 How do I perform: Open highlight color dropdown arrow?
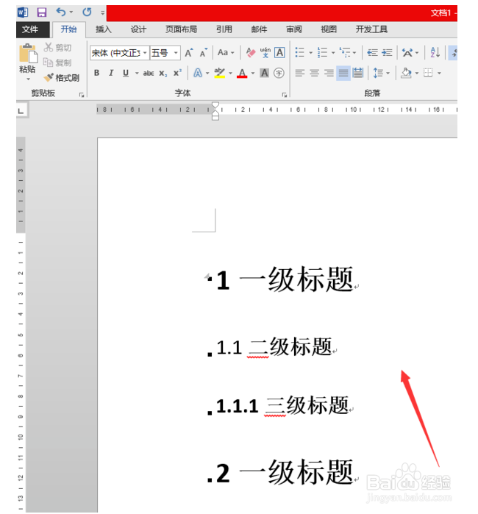pyautogui.click(x=230, y=73)
